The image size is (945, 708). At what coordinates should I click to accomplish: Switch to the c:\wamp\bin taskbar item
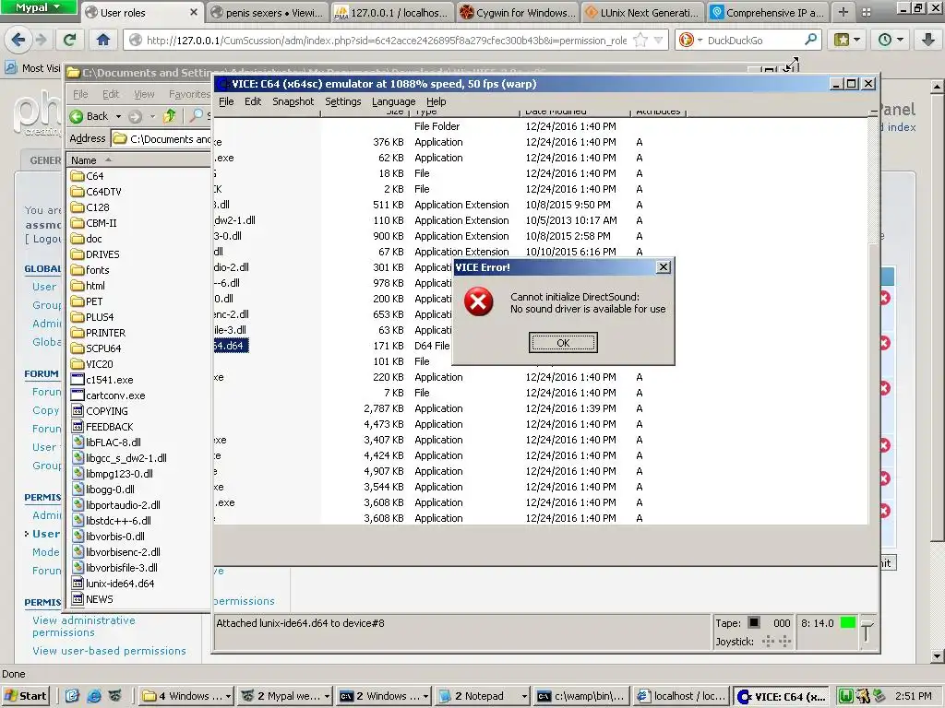(581, 696)
